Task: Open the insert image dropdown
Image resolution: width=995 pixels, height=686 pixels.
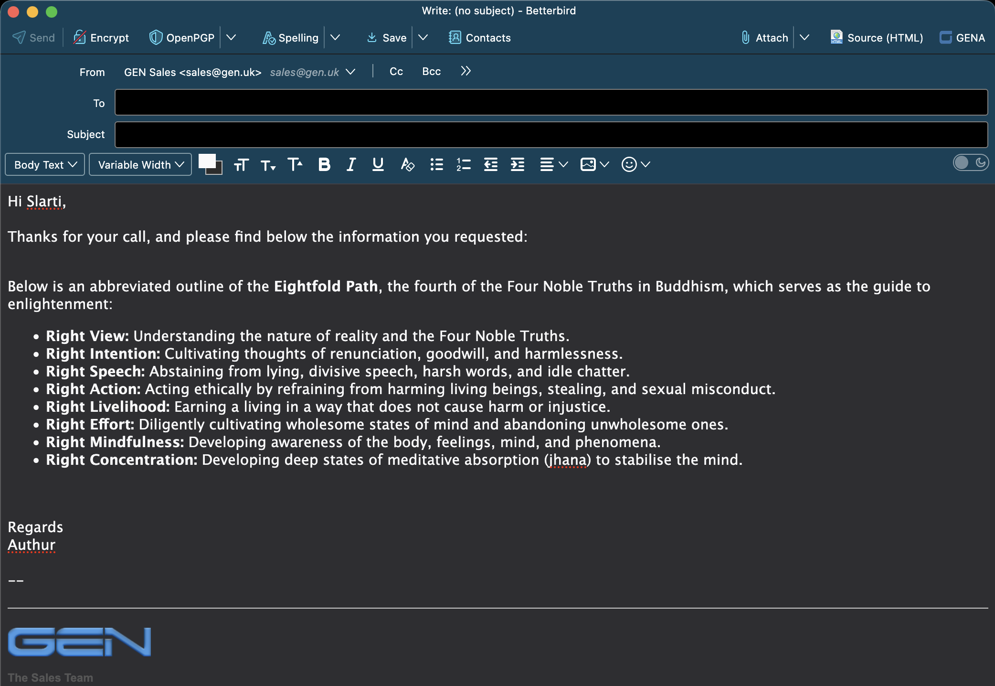Action: 595,165
